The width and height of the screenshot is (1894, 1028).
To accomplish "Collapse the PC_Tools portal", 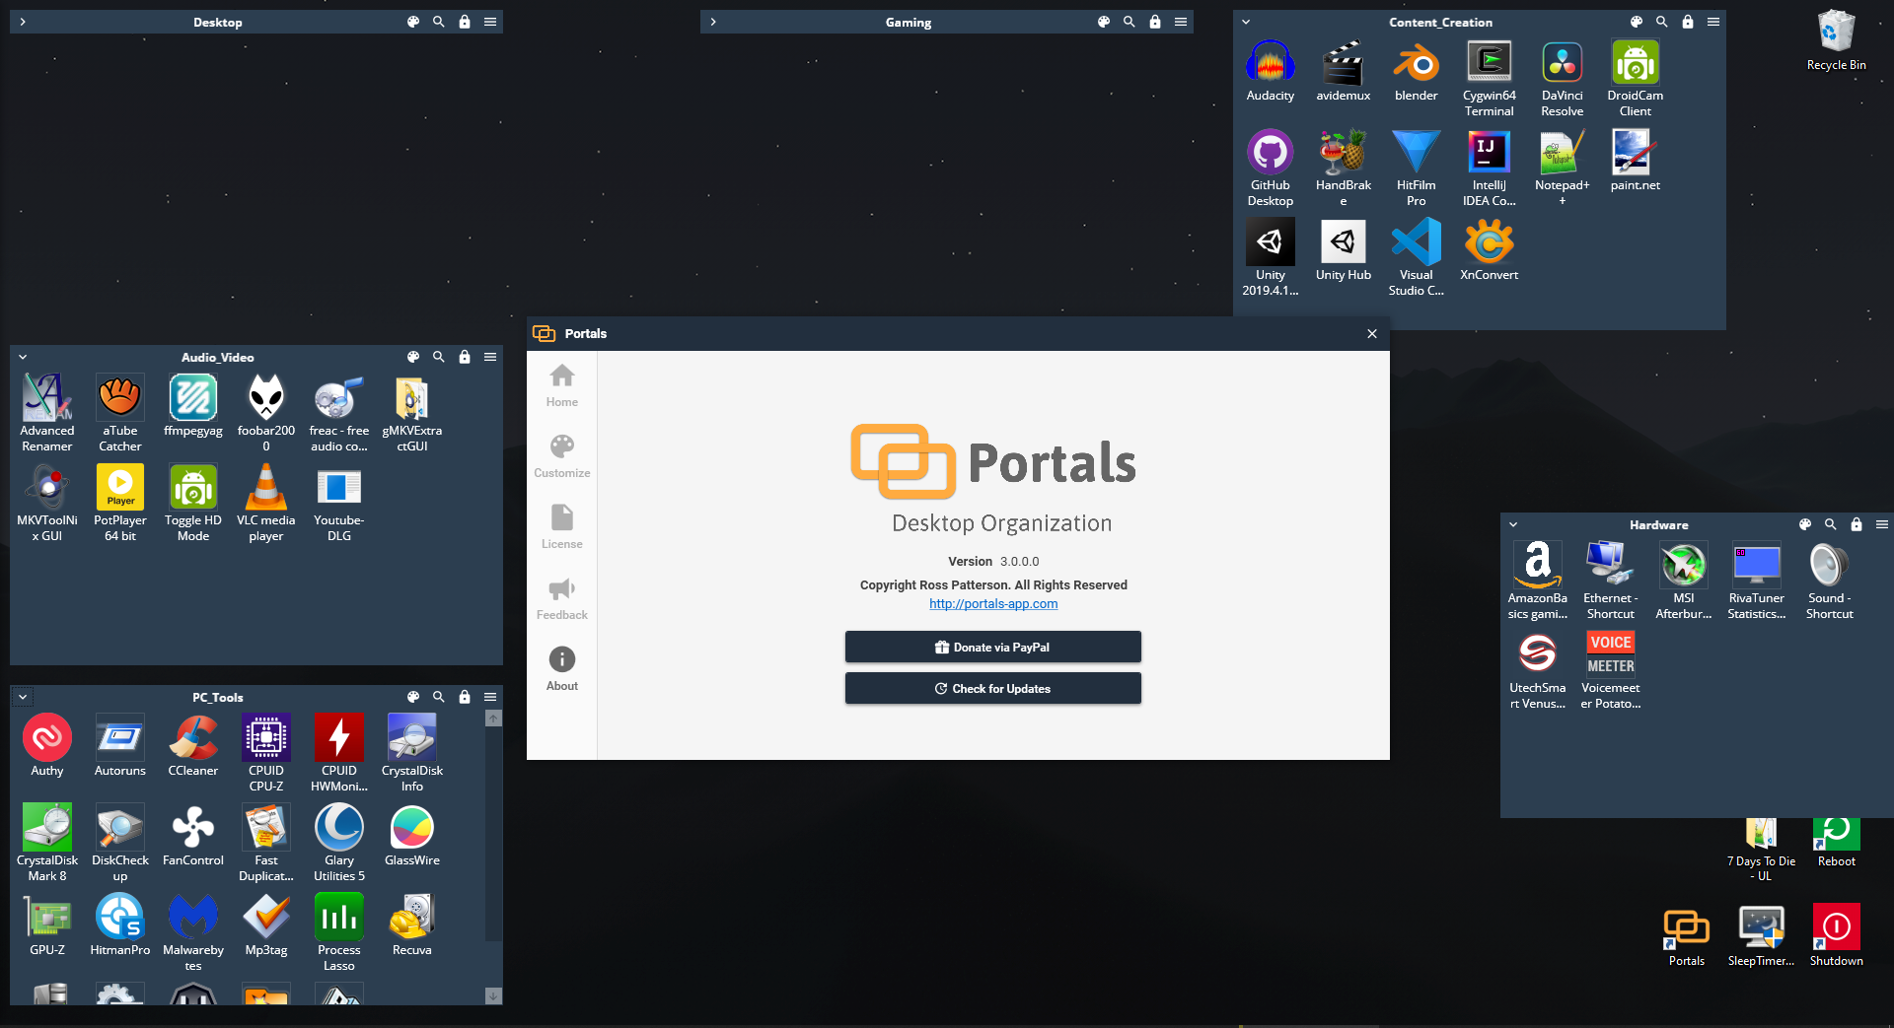I will point(23,697).
